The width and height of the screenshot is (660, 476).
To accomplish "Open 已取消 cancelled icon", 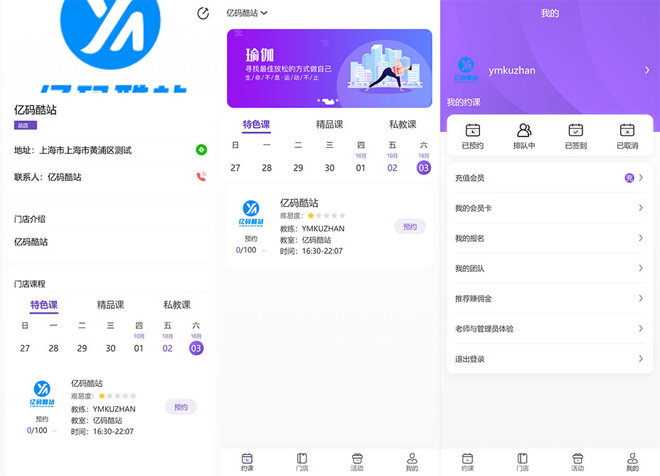I will pos(627,130).
